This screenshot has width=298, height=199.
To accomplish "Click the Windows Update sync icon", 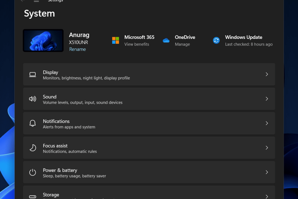I will [216, 40].
